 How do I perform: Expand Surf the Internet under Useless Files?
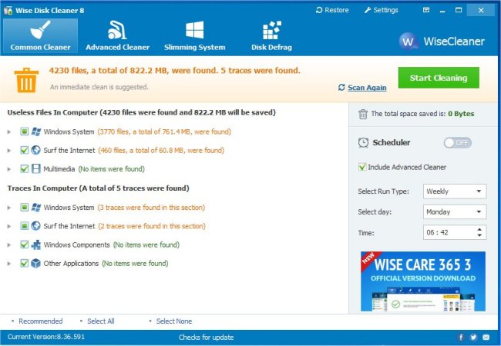[9, 151]
